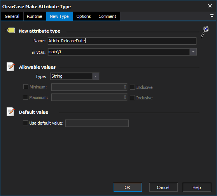Click the Allowable values notepad icon
The image size is (217, 196).
pyautogui.click(x=10, y=67)
